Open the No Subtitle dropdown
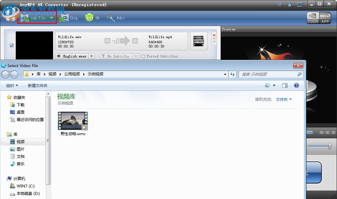 [x=135, y=56]
